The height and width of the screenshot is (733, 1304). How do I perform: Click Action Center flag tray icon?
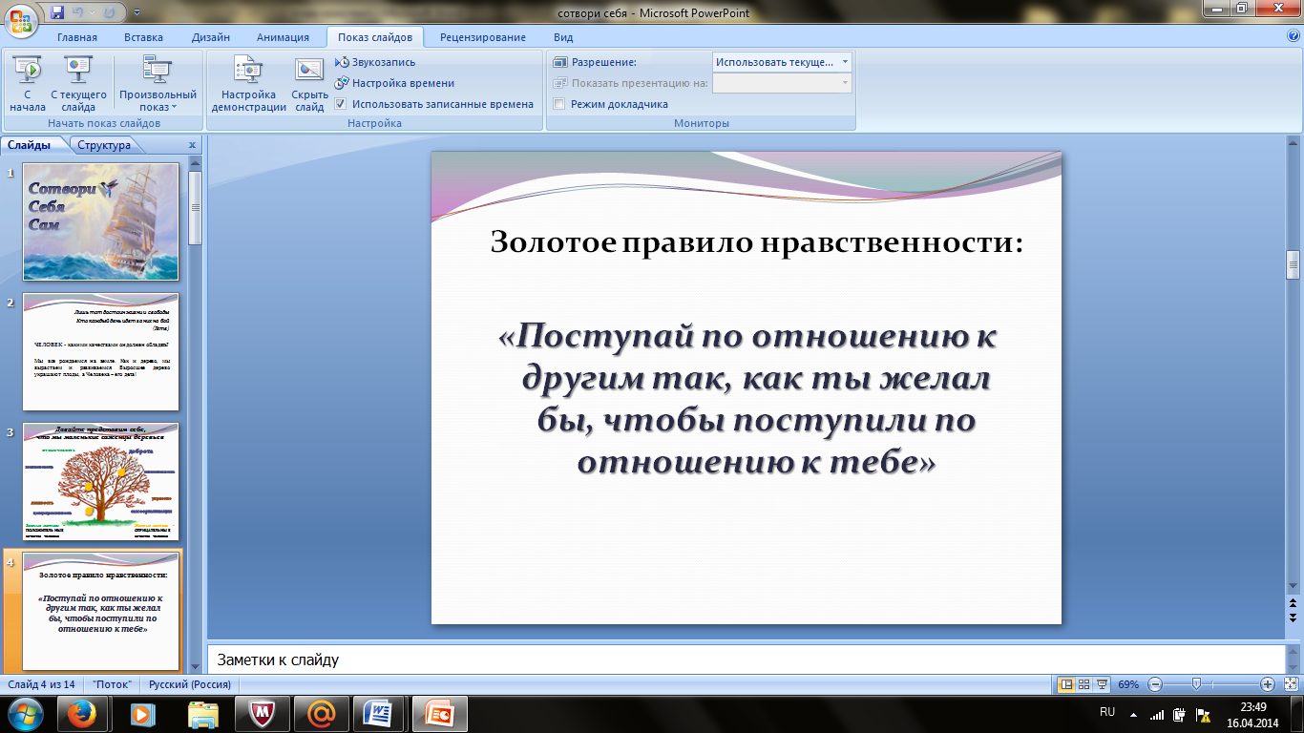(1205, 714)
